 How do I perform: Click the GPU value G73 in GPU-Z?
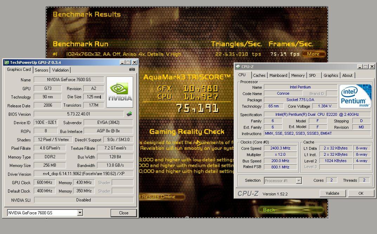click(48, 88)
